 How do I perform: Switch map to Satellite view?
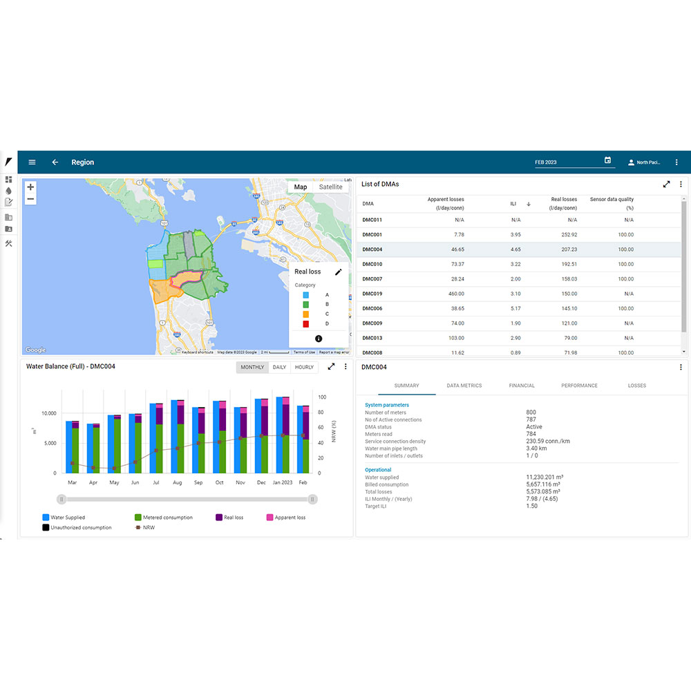click(x=330, y=187)
